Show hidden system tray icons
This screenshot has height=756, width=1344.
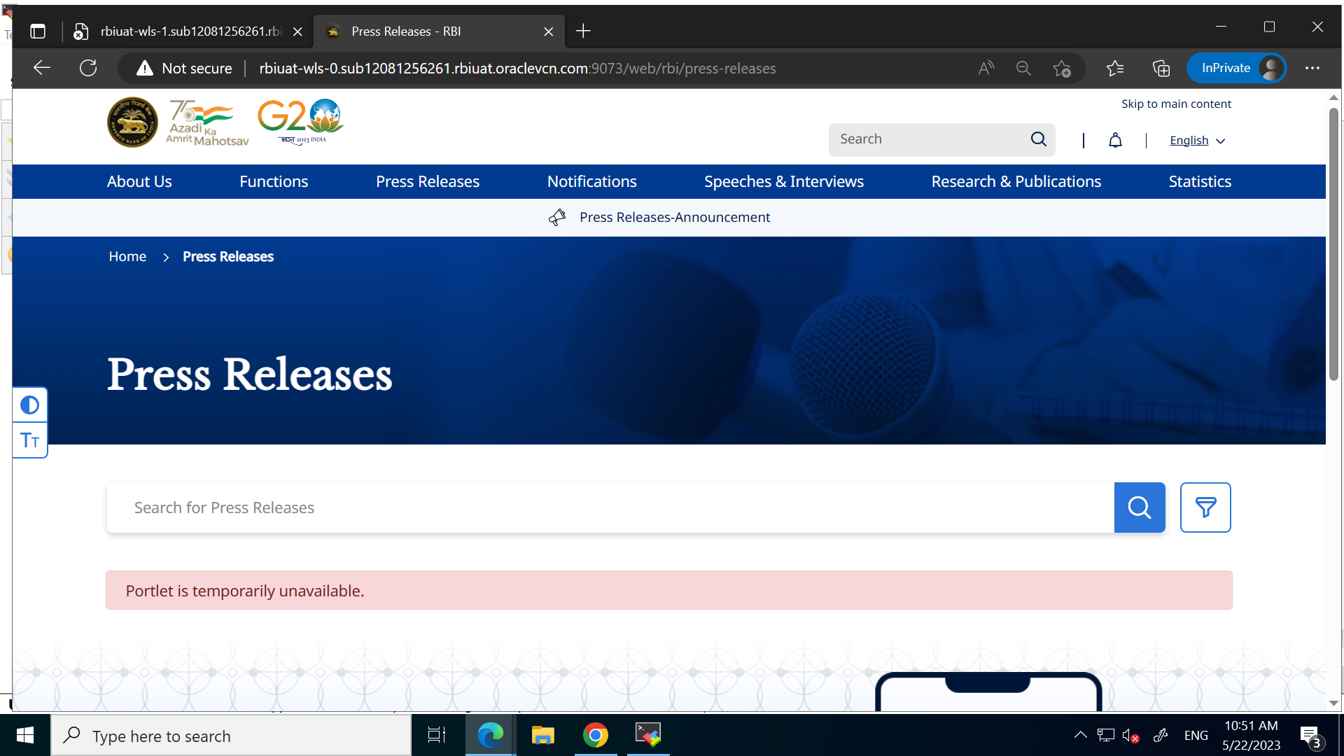pos(1080,735)
